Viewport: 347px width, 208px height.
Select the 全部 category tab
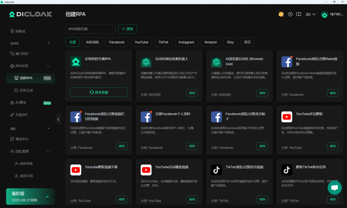tap(73, 42)
